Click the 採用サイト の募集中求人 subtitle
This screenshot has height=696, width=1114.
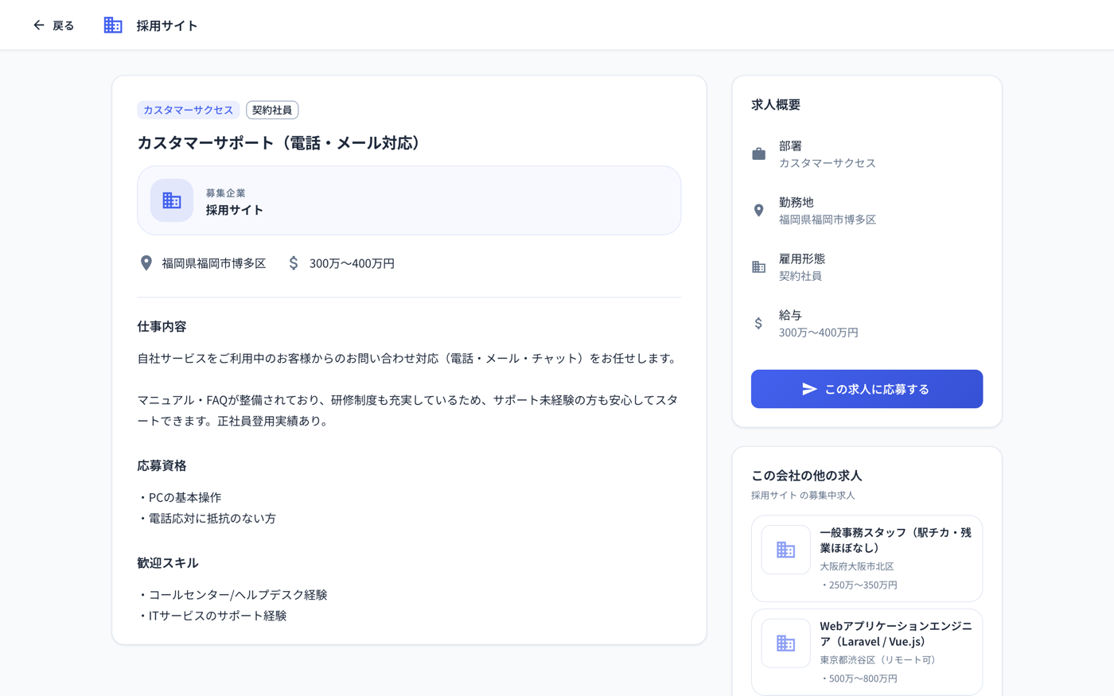point(803,496)
